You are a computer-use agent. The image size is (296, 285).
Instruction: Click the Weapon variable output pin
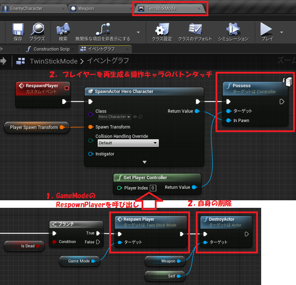click(x=179, y=261)
